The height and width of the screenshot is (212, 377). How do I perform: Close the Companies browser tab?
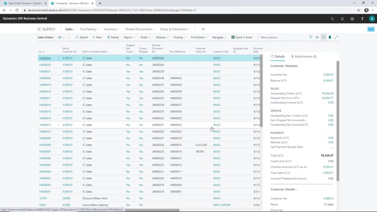click(x=92, y=4)
